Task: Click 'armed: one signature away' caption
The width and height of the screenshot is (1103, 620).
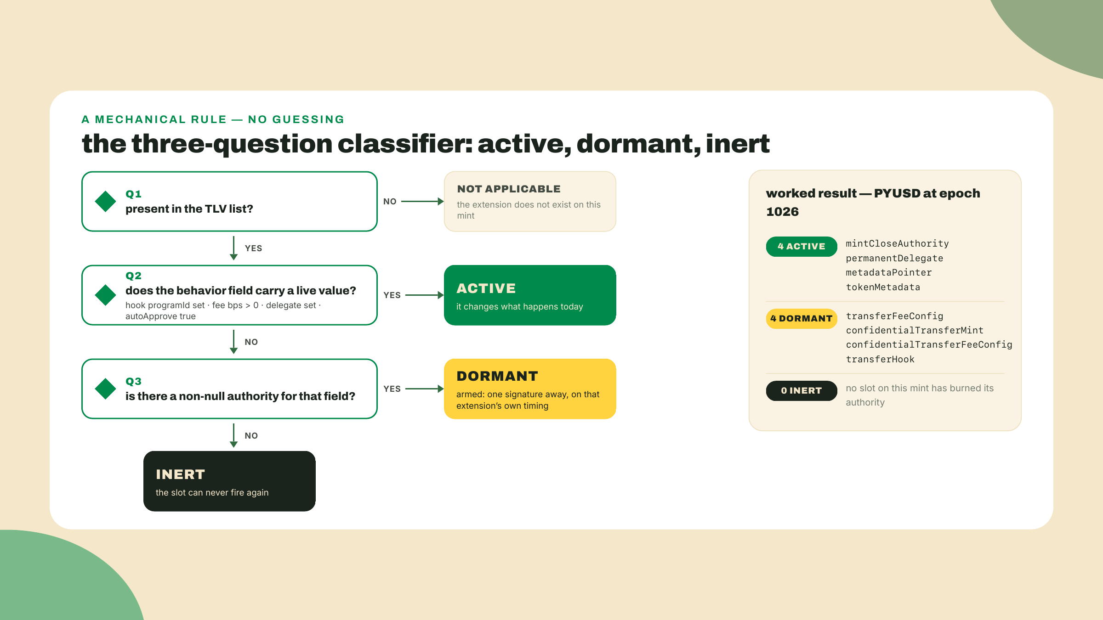Action: (528, 400)
